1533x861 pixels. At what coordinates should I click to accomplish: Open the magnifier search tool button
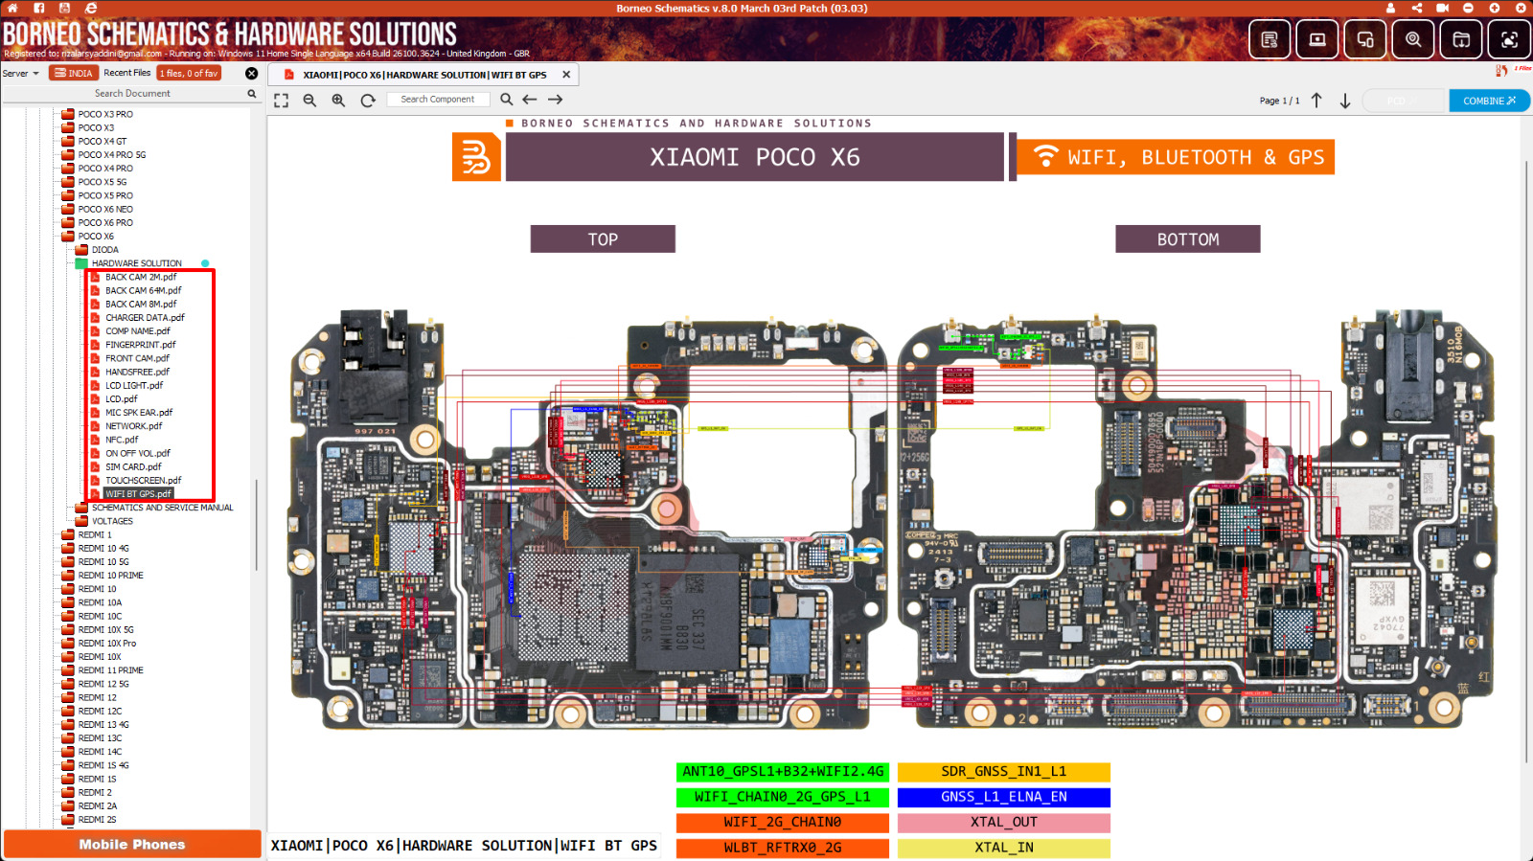click(1413, 39)
